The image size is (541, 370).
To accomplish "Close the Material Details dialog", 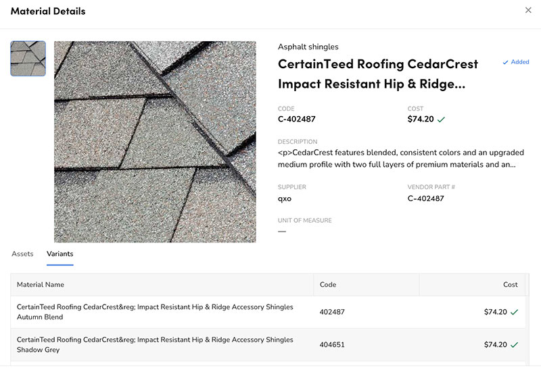I will click(x=528, y=10).
